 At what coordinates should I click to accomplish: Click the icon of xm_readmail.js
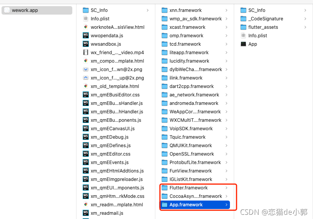tap(86, 213)
